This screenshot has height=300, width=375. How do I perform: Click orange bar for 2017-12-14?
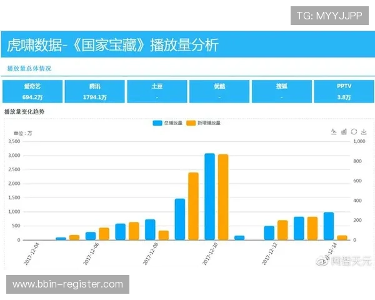(x=342, y=237)
